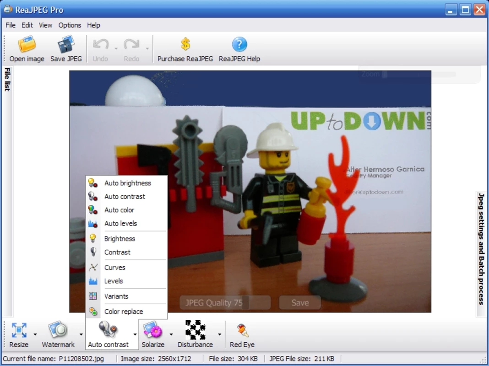Expand the Disturbance dropdown arrow
Screen dimensions: 489x366
(220, 334)
